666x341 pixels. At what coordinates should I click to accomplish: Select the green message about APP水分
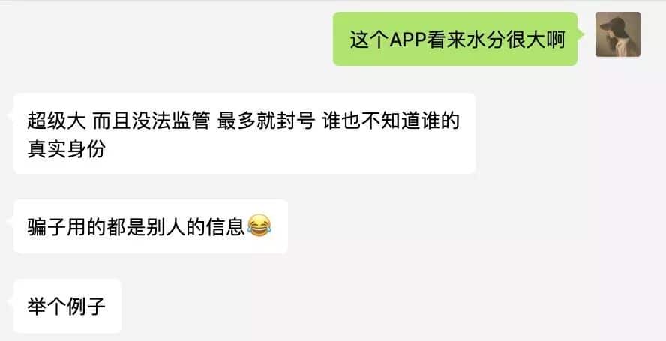point(455,39)
